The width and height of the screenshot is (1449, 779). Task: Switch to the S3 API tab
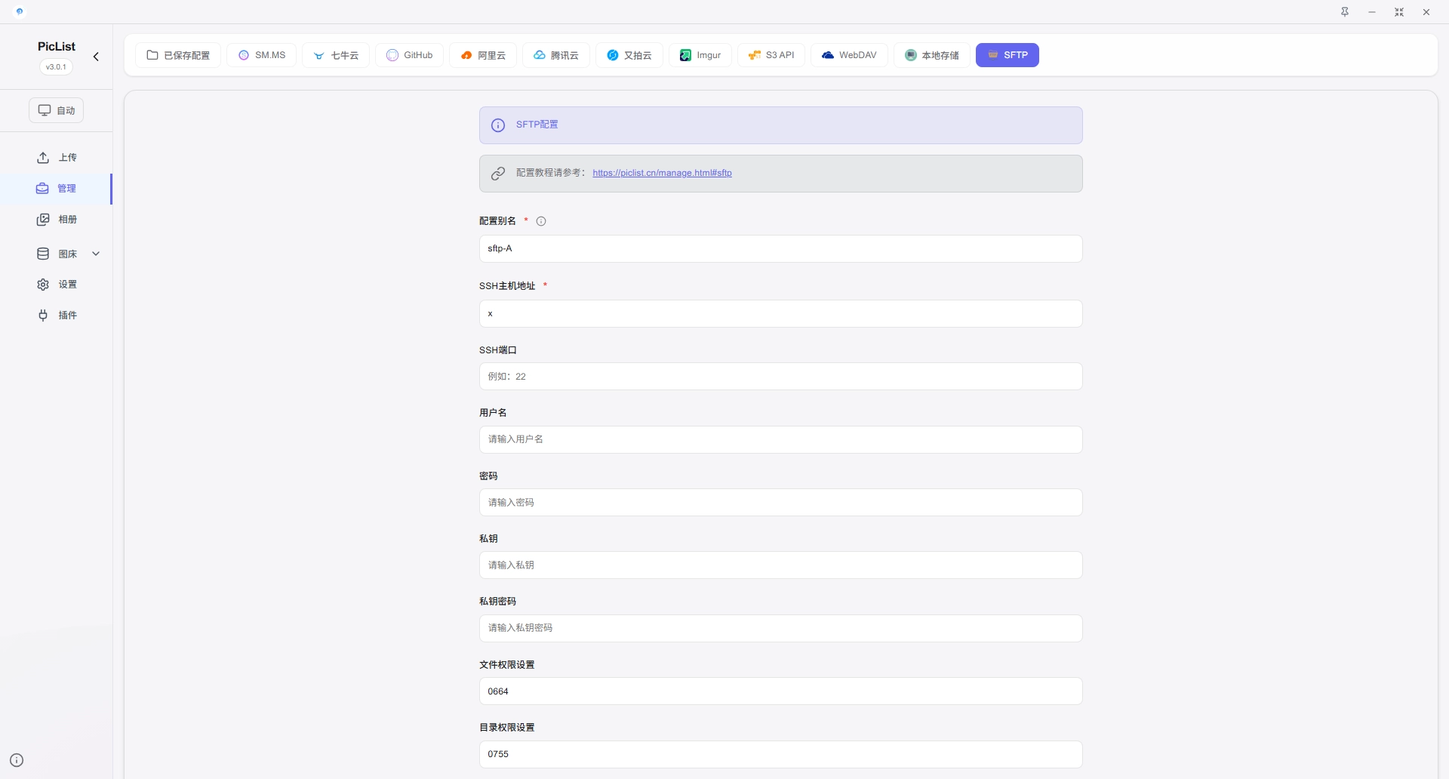(x=771, y=55)
